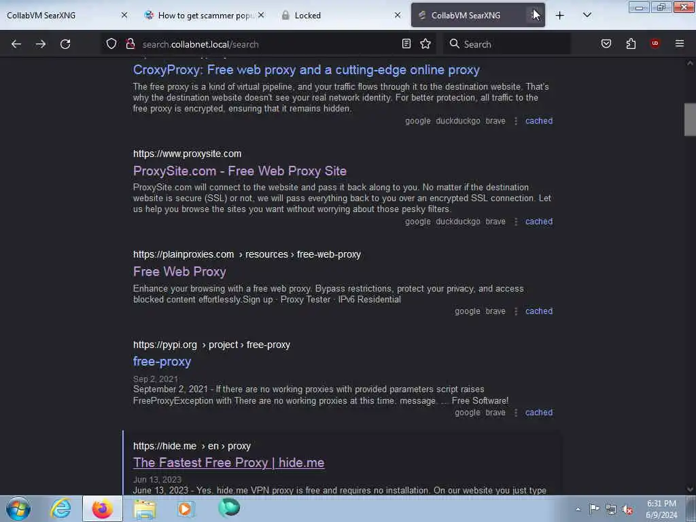
Task: Select Firefox in the taskbar
Action: 103,508
